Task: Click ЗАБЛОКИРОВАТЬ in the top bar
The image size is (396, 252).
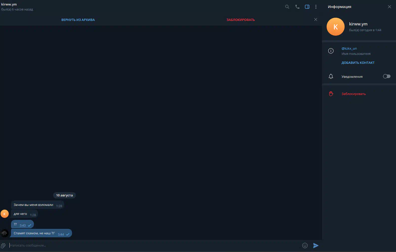Action: coord(241,20)
